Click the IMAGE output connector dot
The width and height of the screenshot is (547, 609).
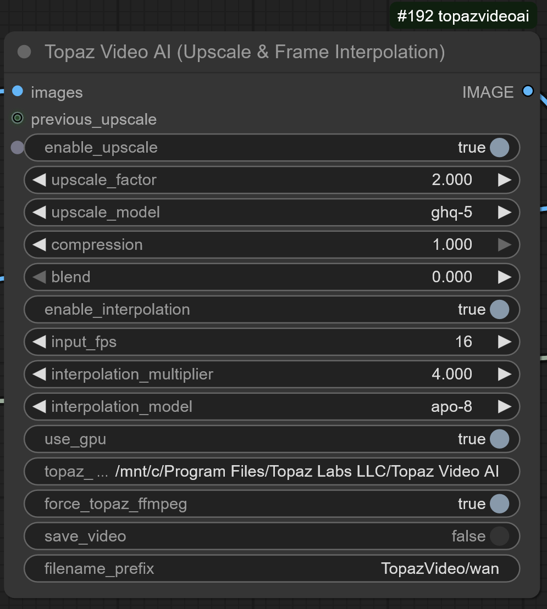[x=528, y=91]
